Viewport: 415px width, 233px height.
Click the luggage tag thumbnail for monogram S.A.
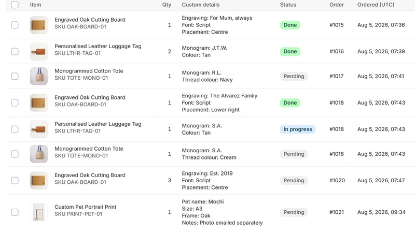click(x=38, y=129)
